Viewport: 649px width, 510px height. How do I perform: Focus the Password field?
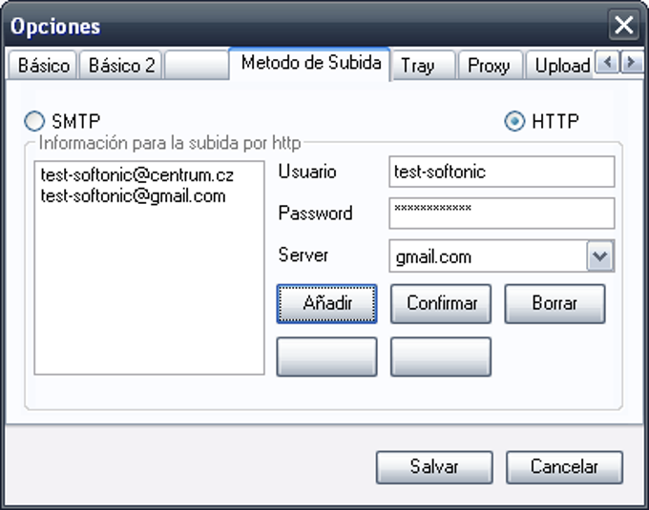point(502,213)
